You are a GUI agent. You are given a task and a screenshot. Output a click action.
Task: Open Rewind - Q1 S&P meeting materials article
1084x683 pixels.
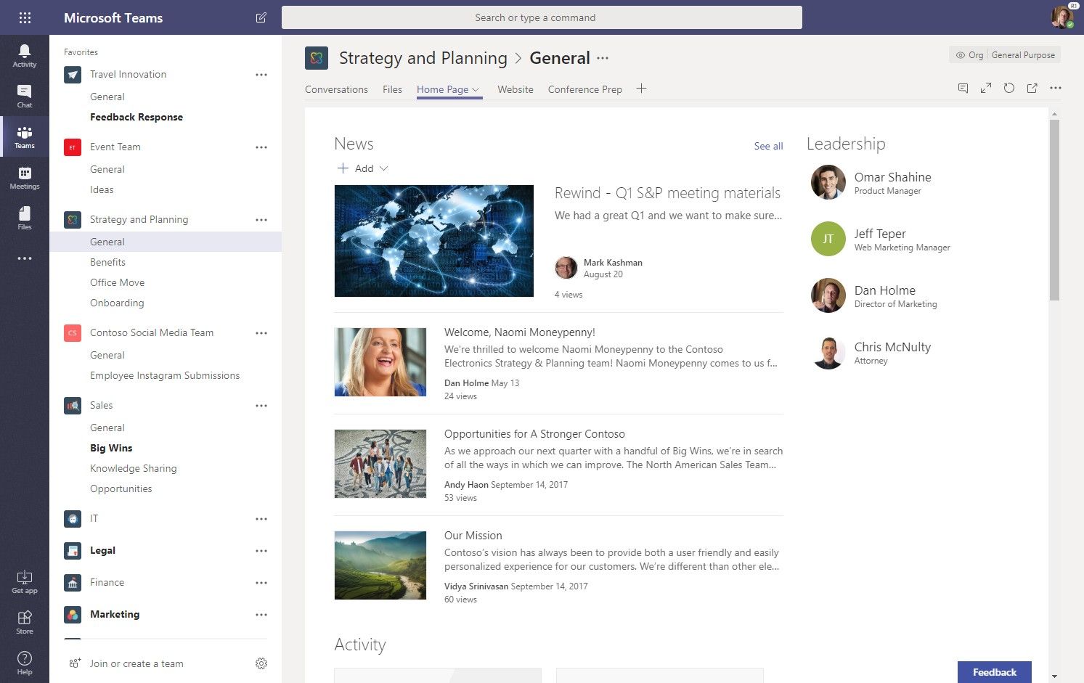[x=667, y=193]
